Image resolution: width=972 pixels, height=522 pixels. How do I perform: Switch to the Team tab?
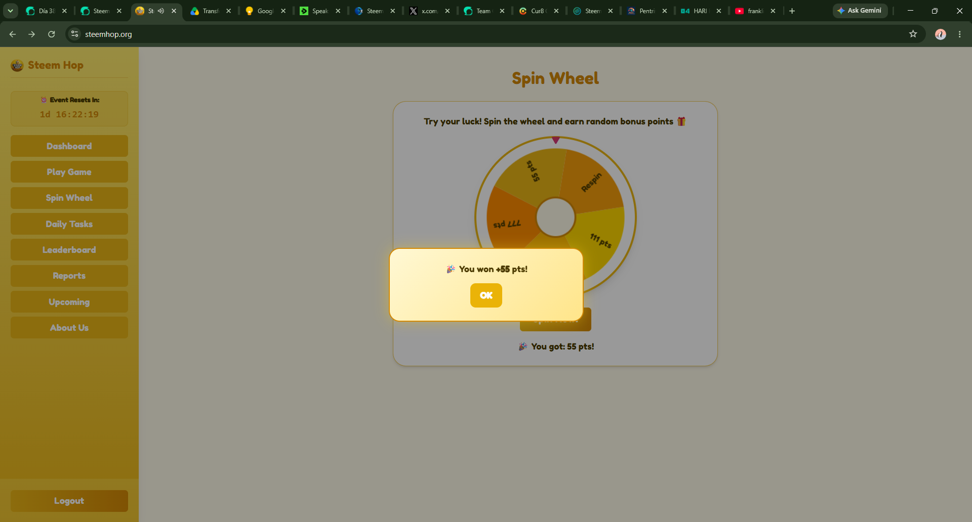(483, 11)
